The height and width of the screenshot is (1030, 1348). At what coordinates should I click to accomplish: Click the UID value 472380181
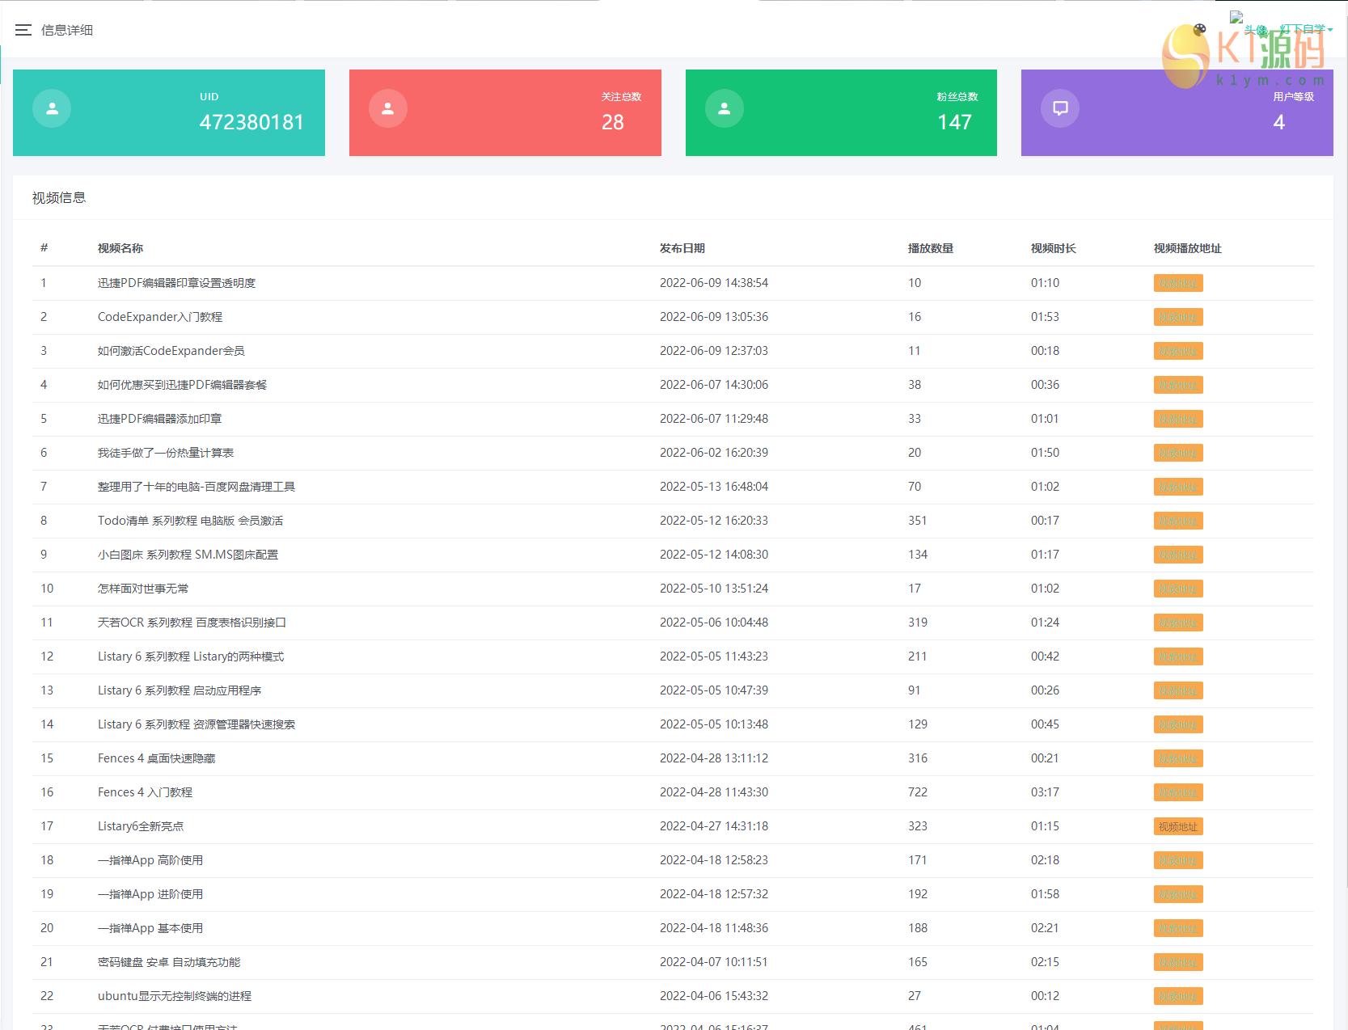(x=251, y=122)
